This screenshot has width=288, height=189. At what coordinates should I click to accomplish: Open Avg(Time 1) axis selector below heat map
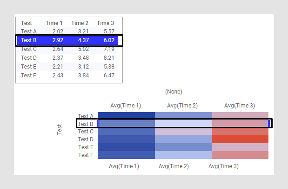(x=124, y=166)
